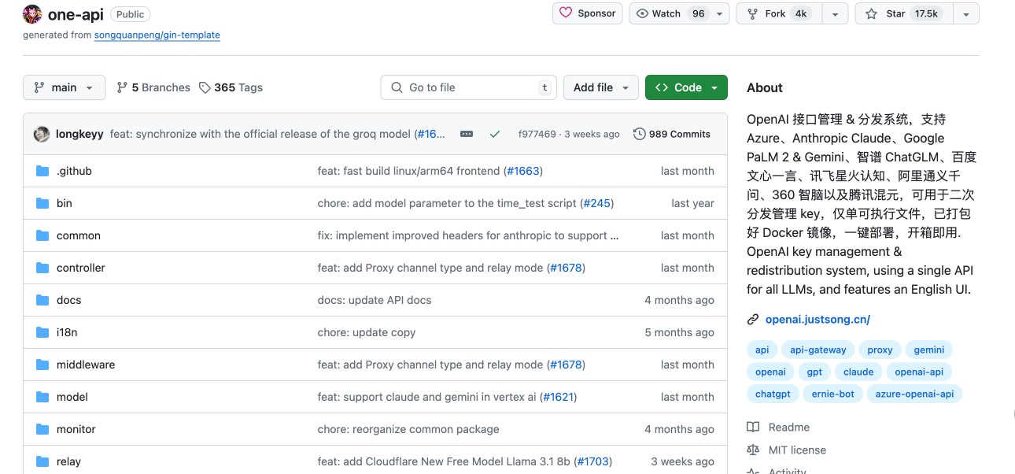Open the chore update copy commit message

click(x=367, y=332)
